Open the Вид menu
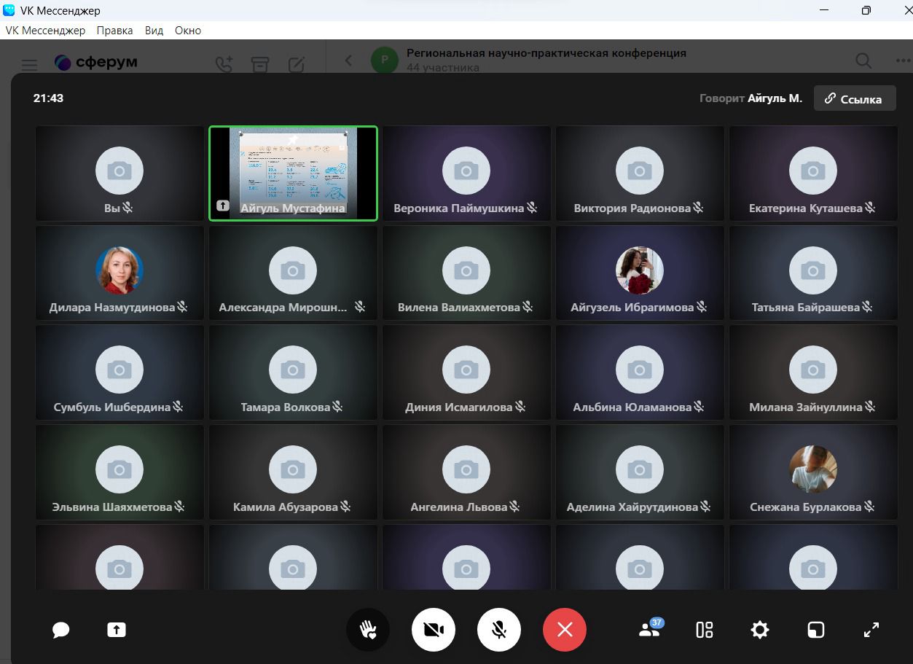 (154, 31)
